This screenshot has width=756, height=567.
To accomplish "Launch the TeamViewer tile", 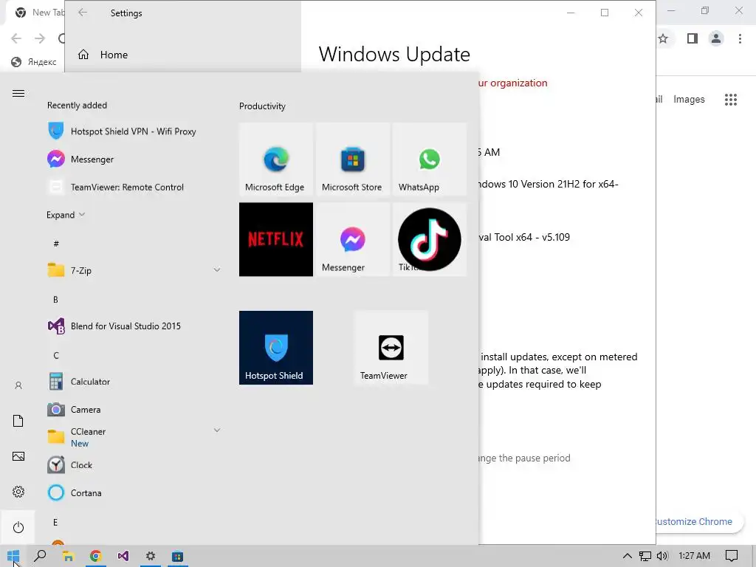I will click(x=391, y=348).
